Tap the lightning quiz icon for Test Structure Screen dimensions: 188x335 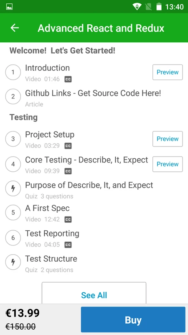pos(13,262)
